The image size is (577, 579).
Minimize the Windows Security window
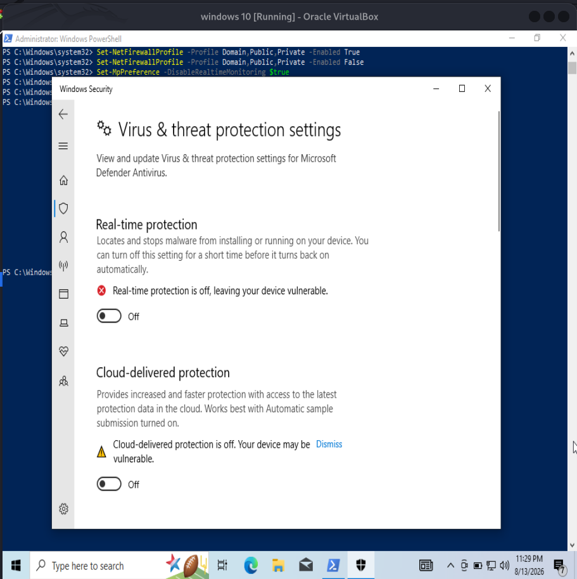click(x=436, y=89)
